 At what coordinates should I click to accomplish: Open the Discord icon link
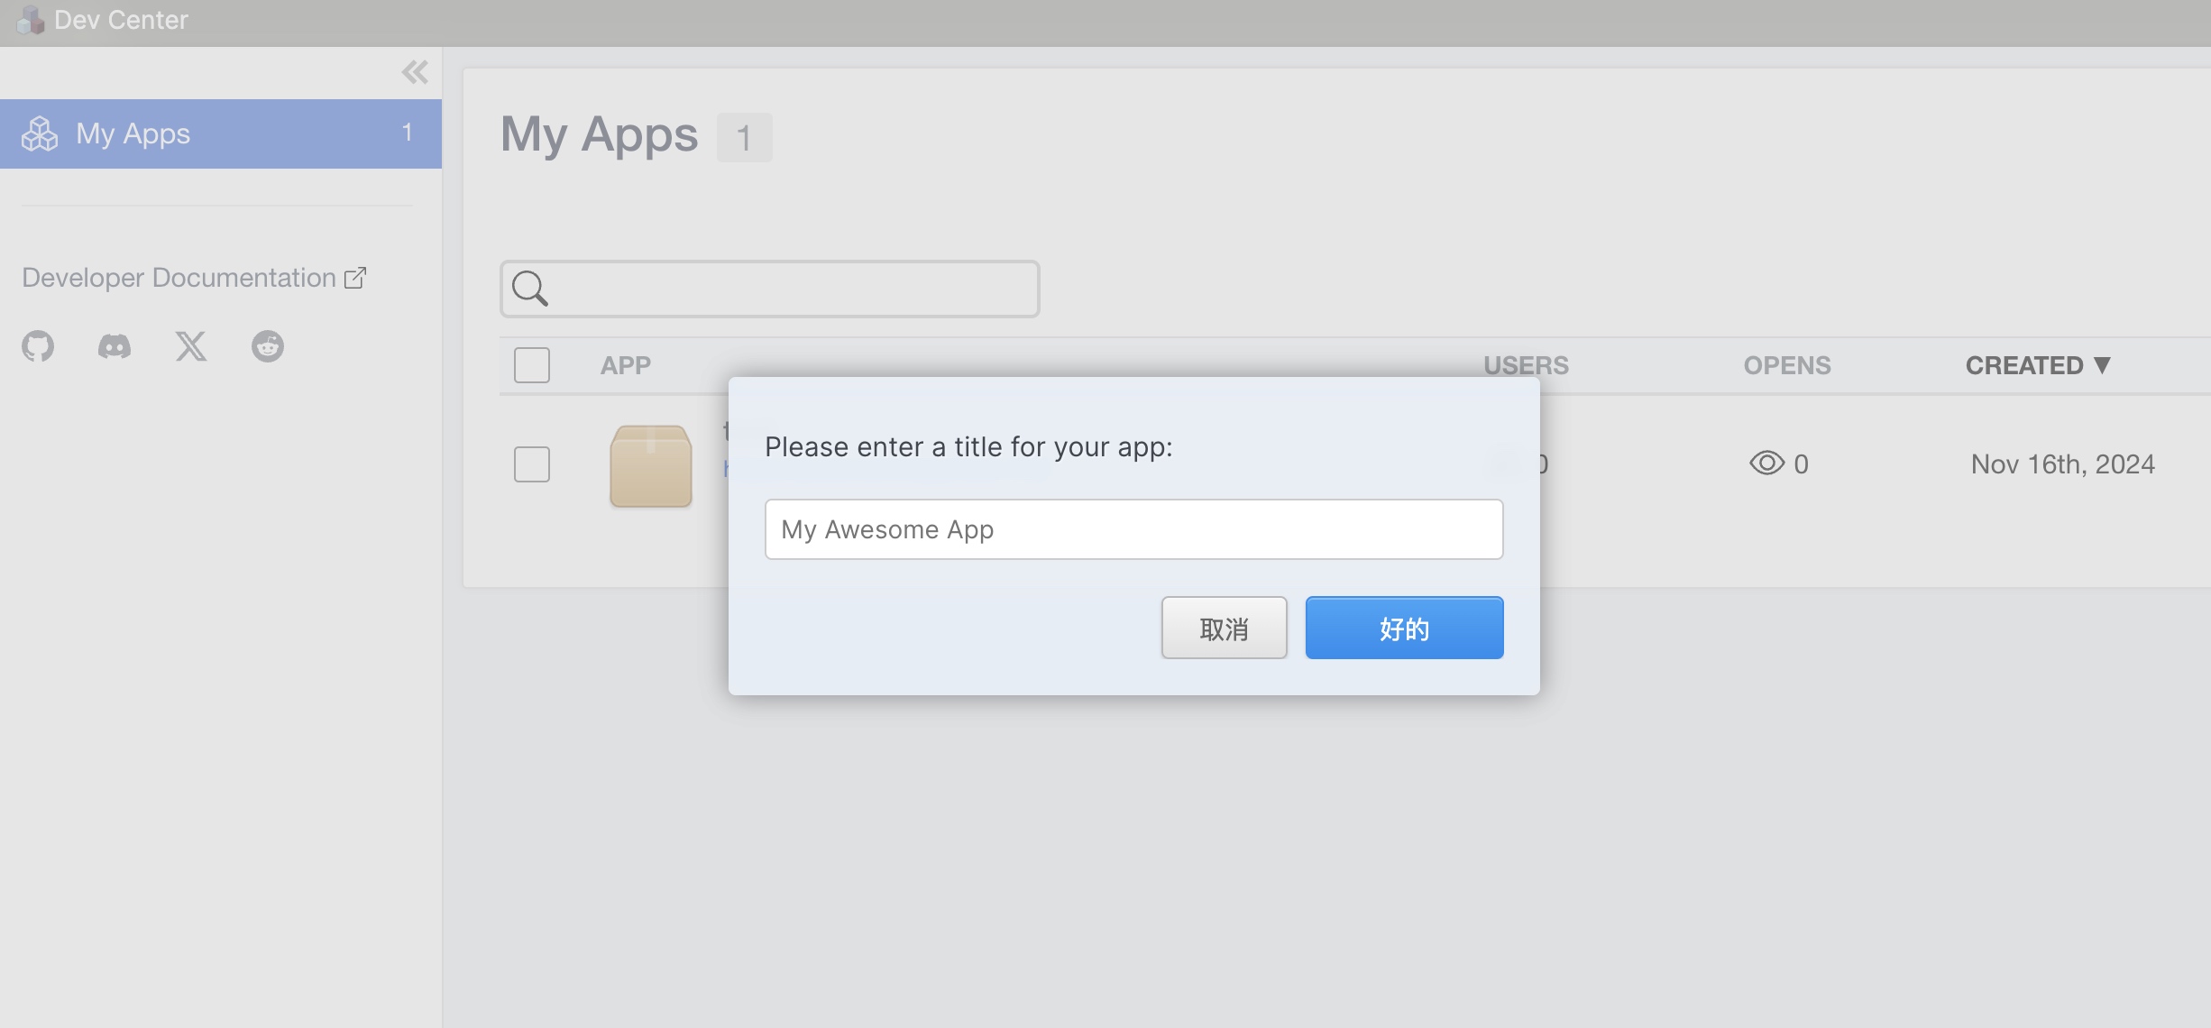coord(115,346)
